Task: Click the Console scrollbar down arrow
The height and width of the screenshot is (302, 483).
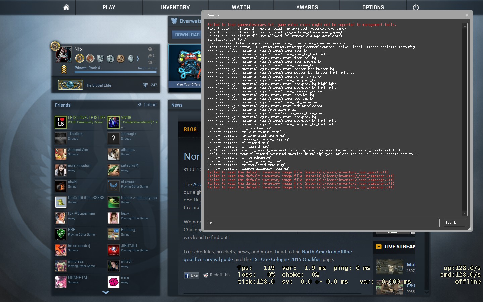Action: tap(465, 213)
